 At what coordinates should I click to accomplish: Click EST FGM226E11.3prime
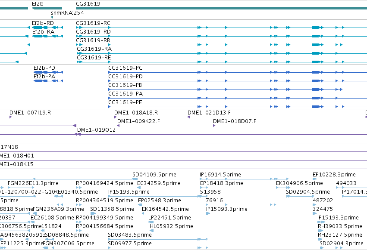[x=33, y=183]
